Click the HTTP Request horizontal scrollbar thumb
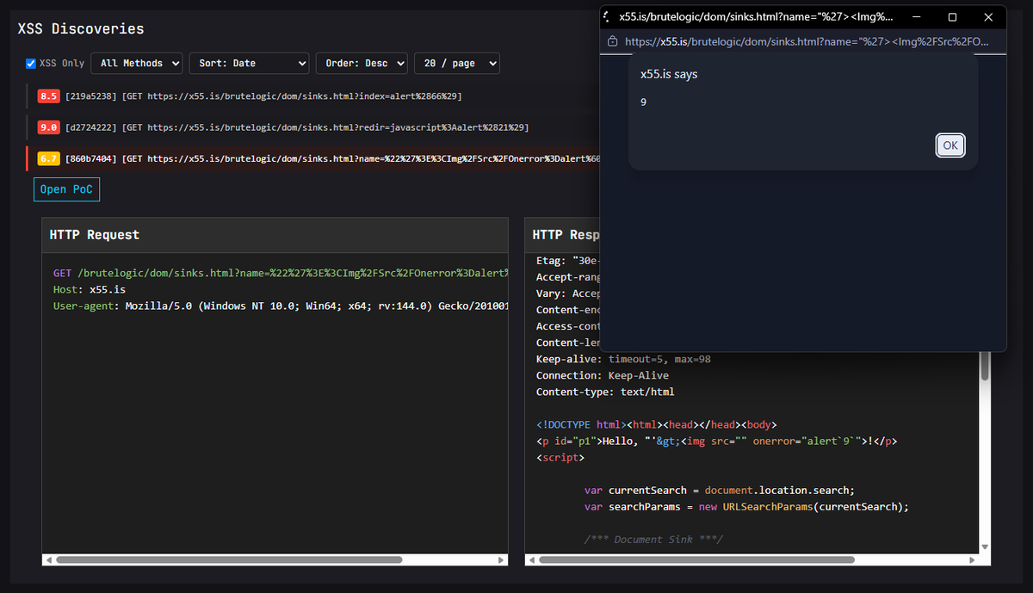Viewport: 1033px width, 593px height. 228,559
